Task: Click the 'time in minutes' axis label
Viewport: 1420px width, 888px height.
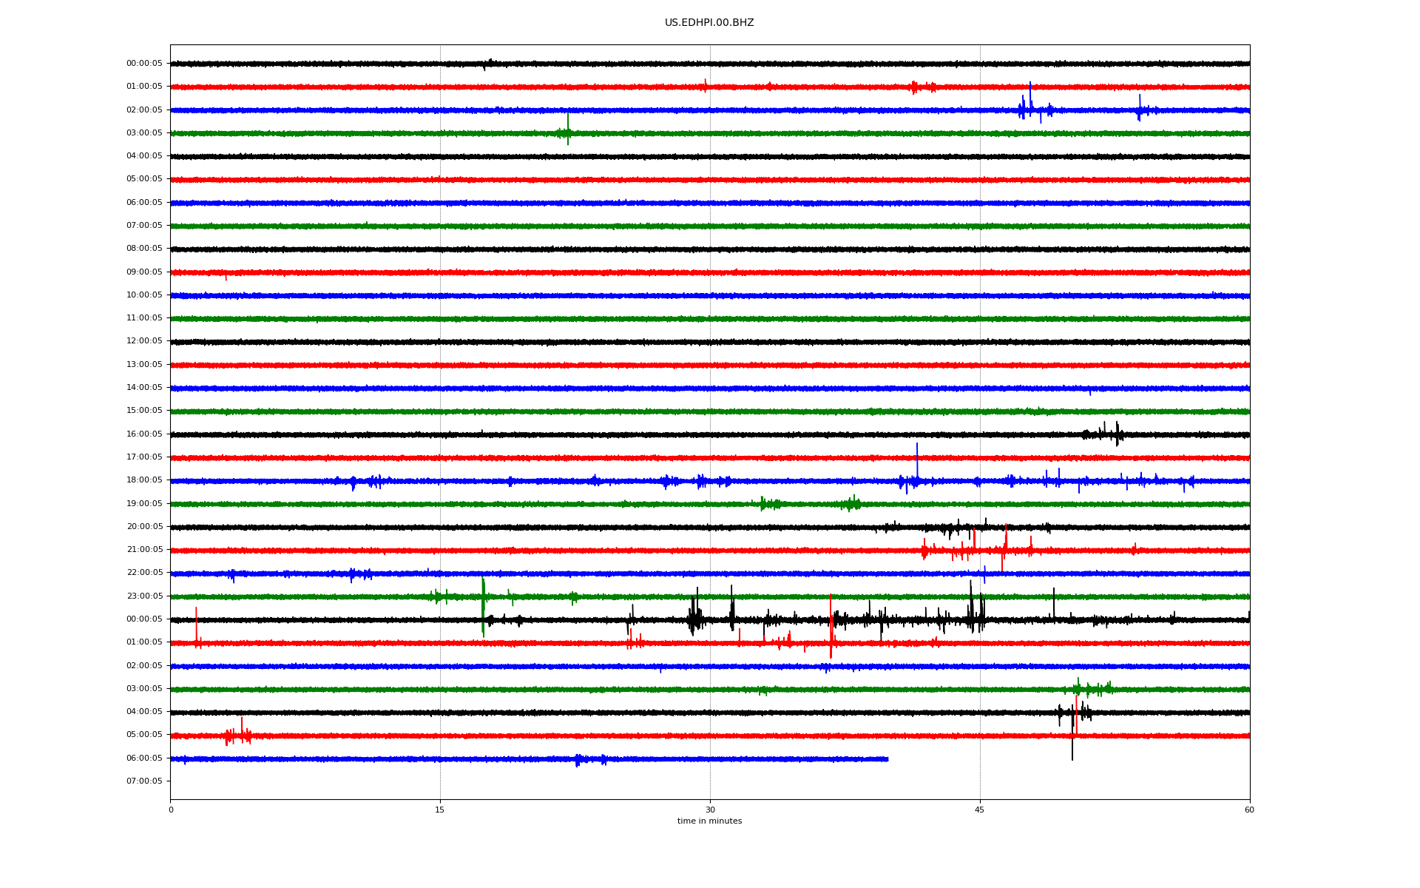Action: 709,821
